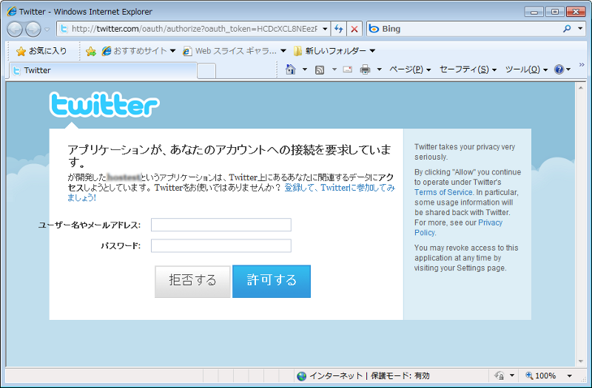Go forward with the Forward arrow button
The height and width of the screenshot is (388, 592).
33,29
